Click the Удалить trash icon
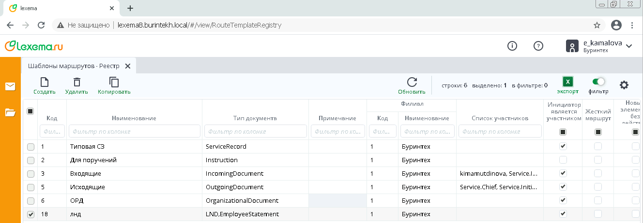 (77, 83)
